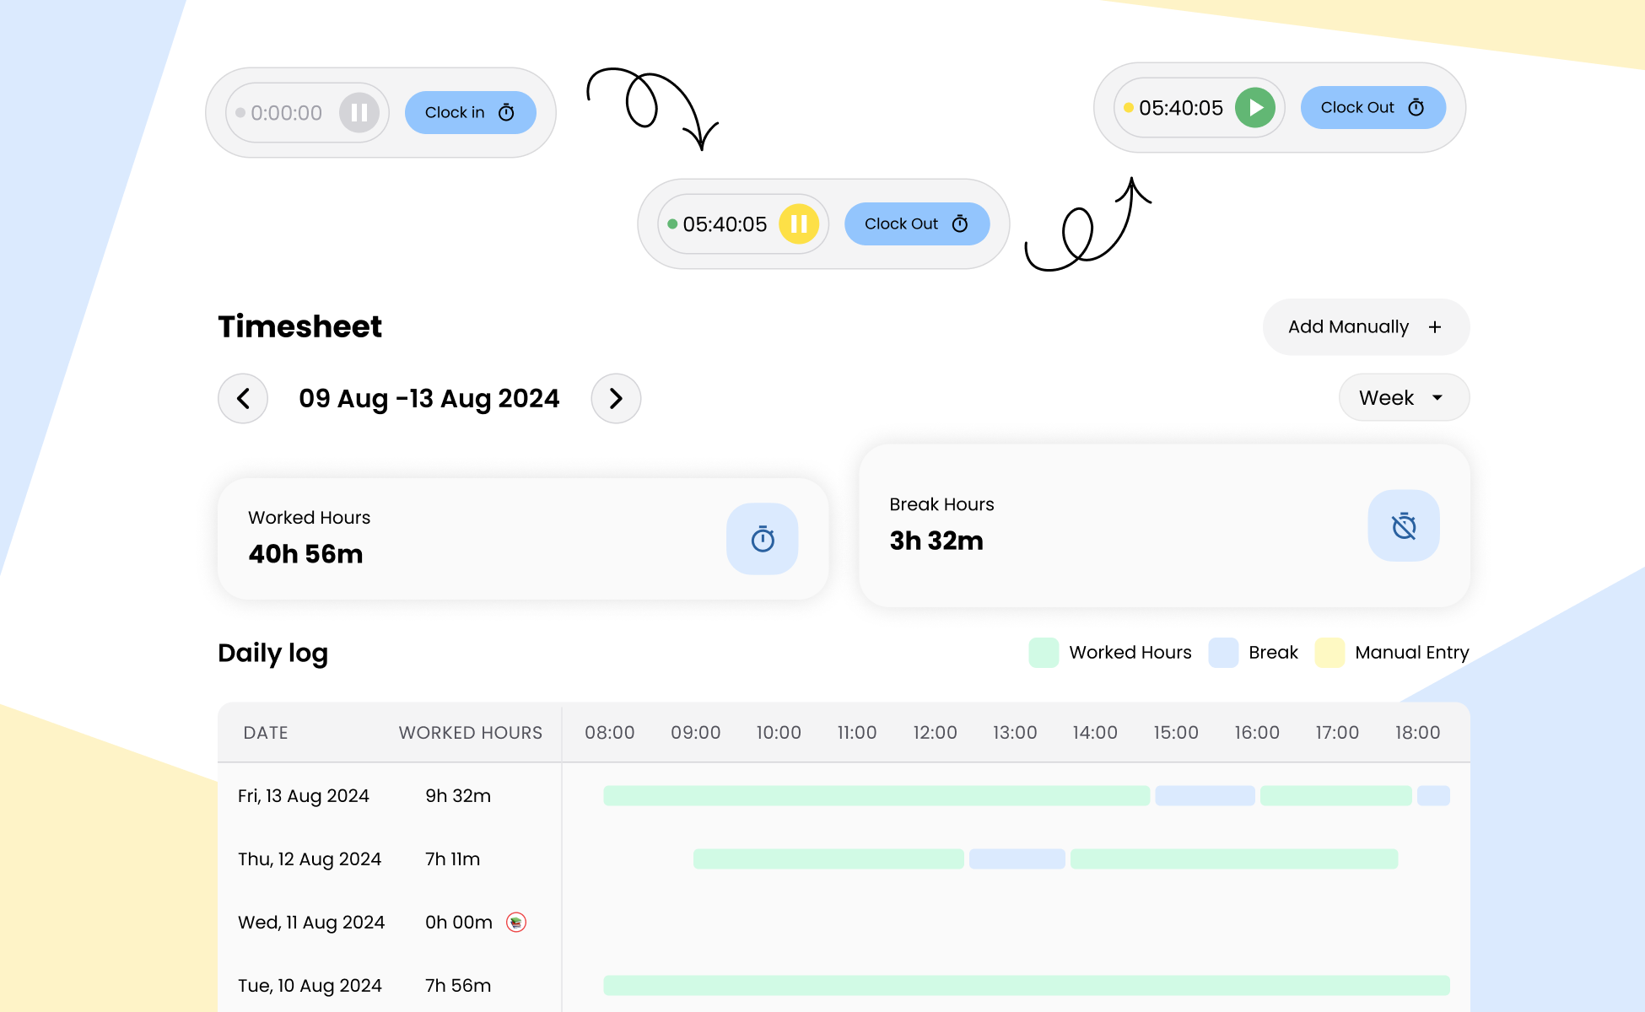Advance to the next week with the right chevron

[x=616, y=398]
